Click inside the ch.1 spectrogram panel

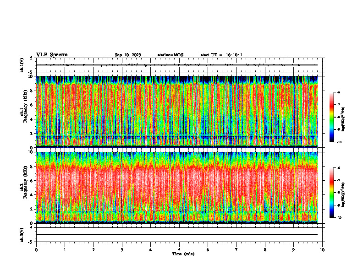[x=177, y=112]
